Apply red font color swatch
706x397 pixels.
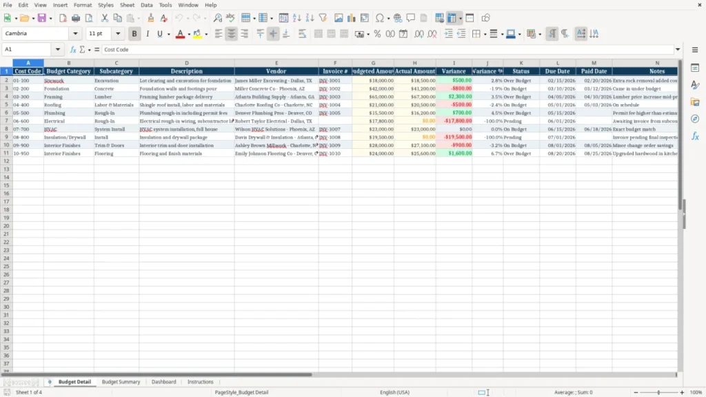tap(180, 34)
